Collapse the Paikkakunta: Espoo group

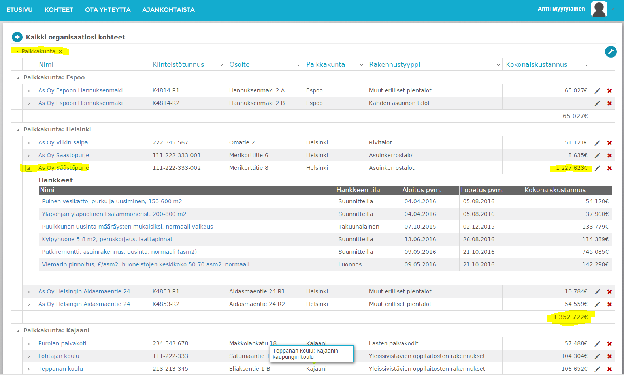pos(18,78)
